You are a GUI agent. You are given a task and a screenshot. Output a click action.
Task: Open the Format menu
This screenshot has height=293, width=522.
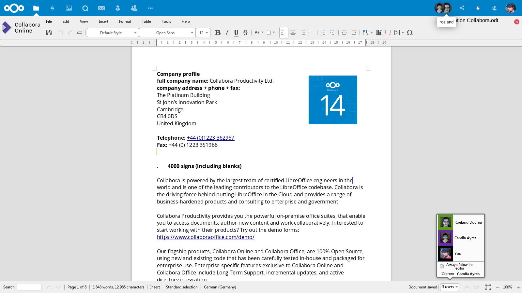(x=125, y=21)
